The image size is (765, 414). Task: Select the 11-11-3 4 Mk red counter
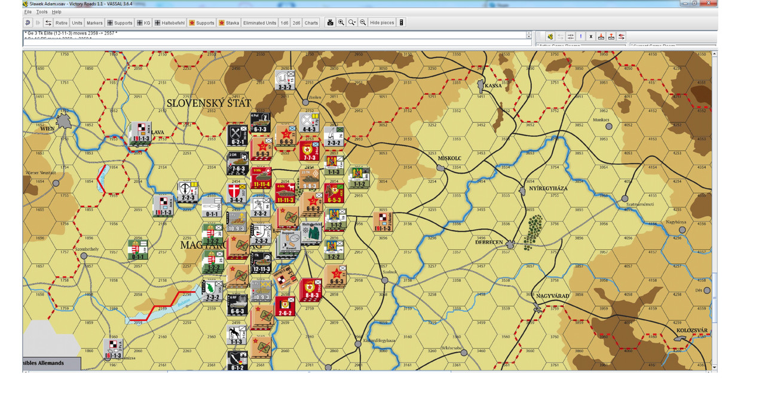tap(284, 192)
